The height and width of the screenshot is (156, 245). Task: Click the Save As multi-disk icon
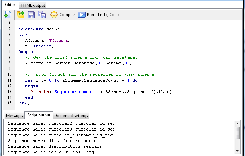coord(42,15)
